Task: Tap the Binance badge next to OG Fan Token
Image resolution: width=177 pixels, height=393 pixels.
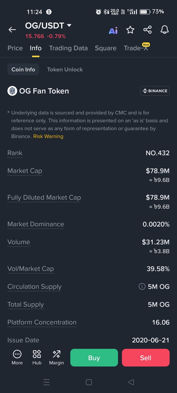Action: (x=155, y=91)
